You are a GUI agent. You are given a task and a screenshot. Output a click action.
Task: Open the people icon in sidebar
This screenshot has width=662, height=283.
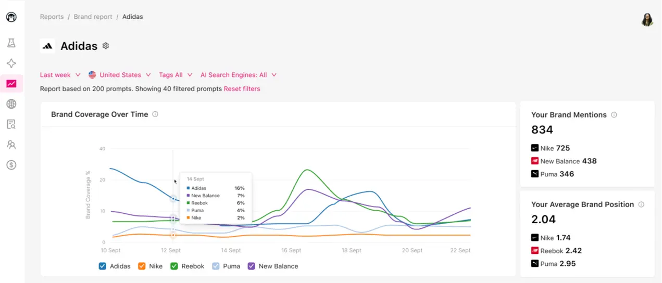pyautogui.click(x=11, y=145)
